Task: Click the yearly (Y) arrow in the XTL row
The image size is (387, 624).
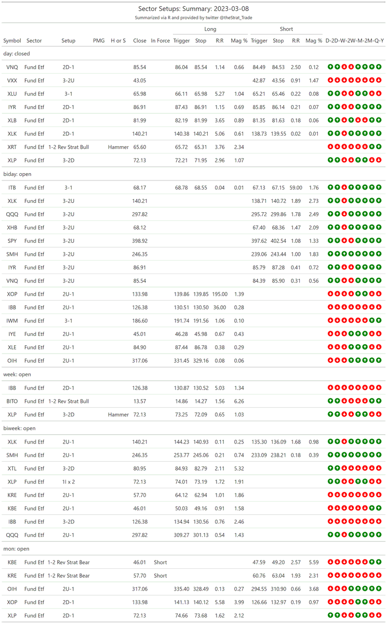Action: [x=379, y=468]
